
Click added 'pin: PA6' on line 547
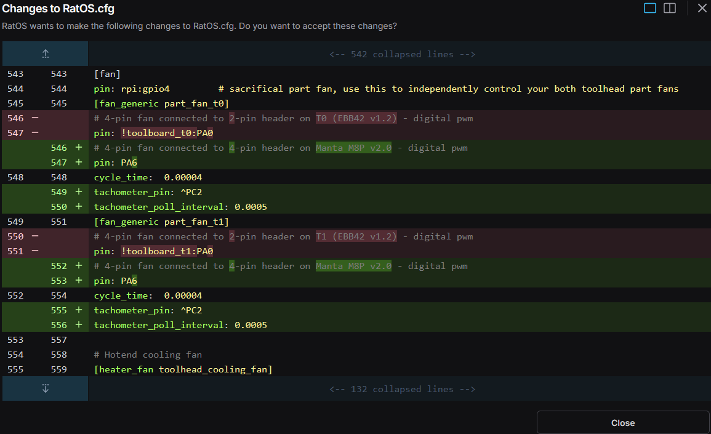(116, 163)
